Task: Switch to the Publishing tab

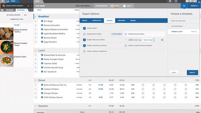Action: tap(121, 20)
